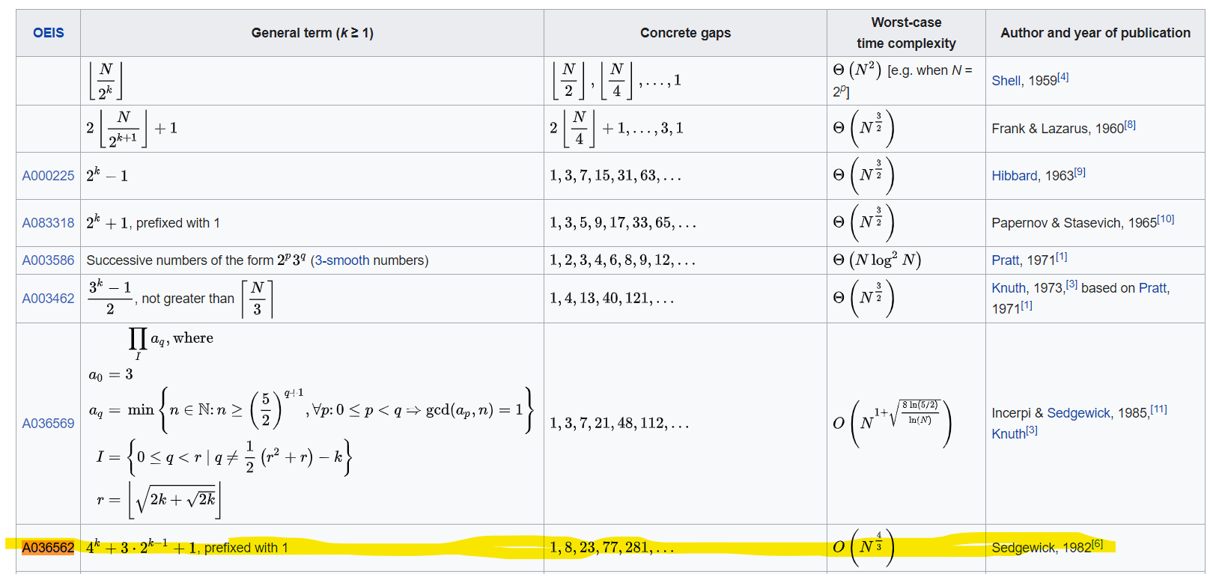Click the 'General term (k ≥ 1)' header
Image resolution: width=1213 pixels, height=574 pixels.
point(312,33)
